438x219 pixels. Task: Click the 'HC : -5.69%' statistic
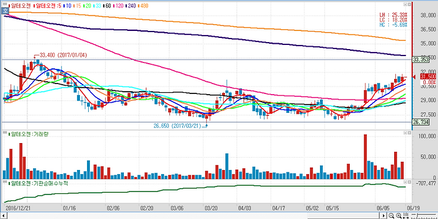393,25
